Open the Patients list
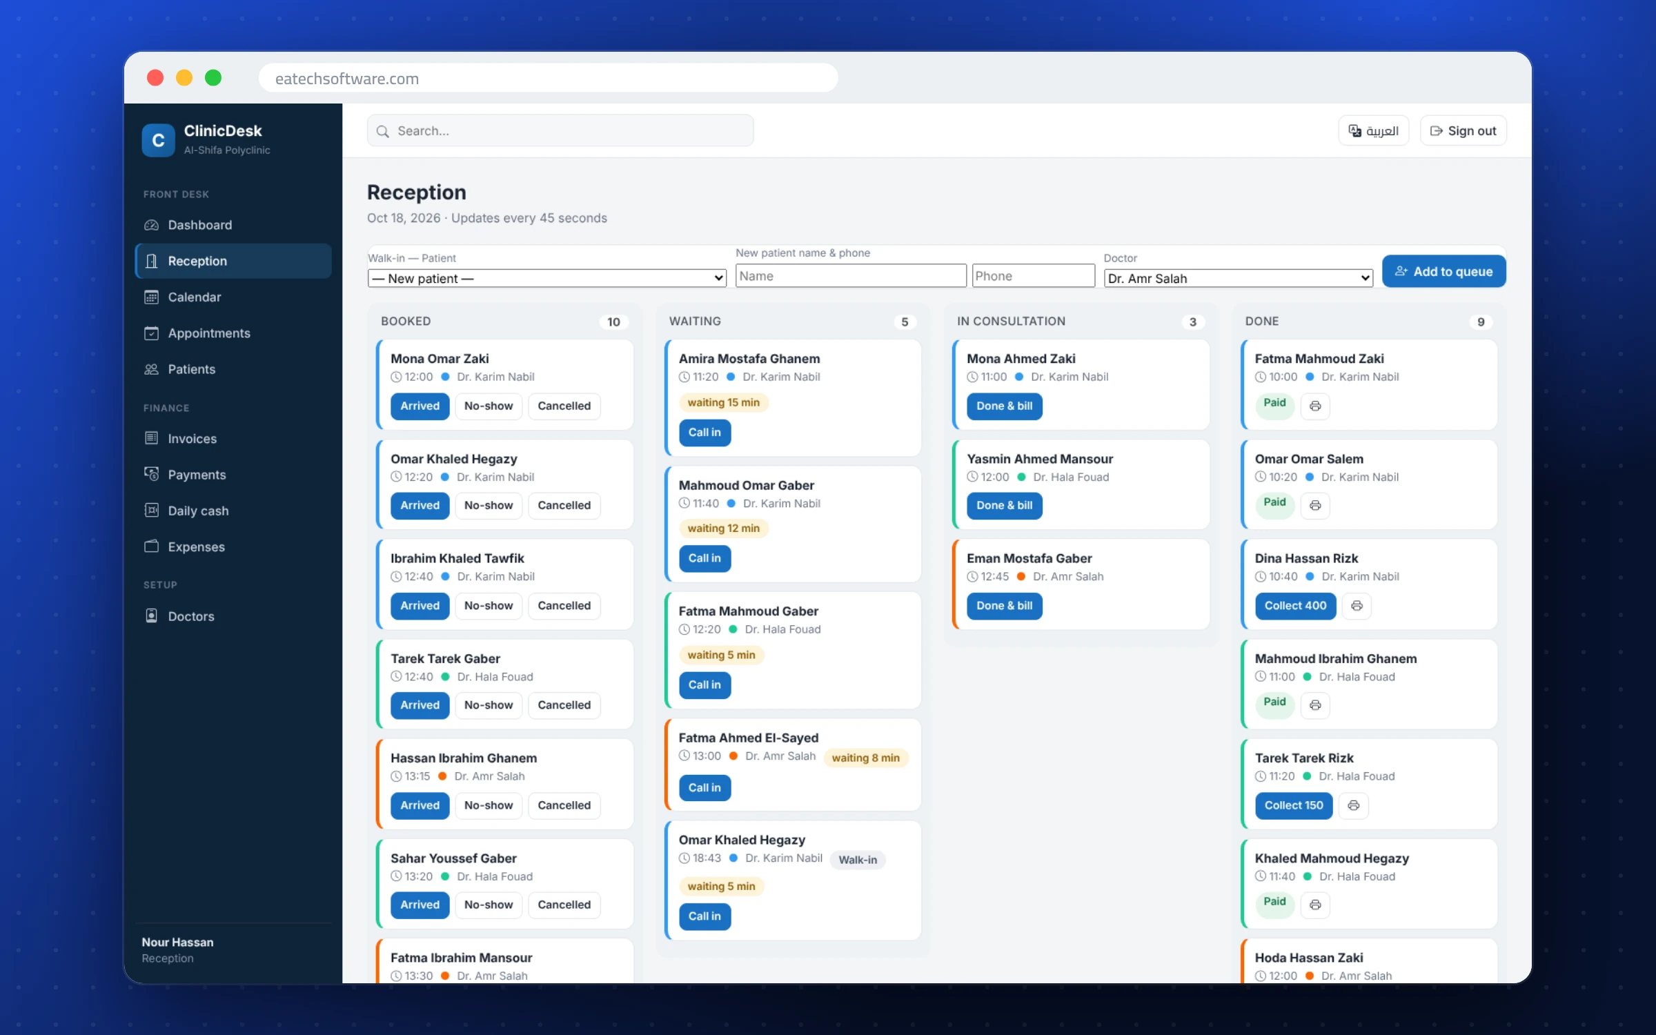Viewport: 1656px width, 1035px height. click(x=233, y=369)
